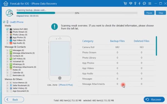Click the scanning progress bar
Viewport: 167px width, 104px height.
[x=77, y=13]
